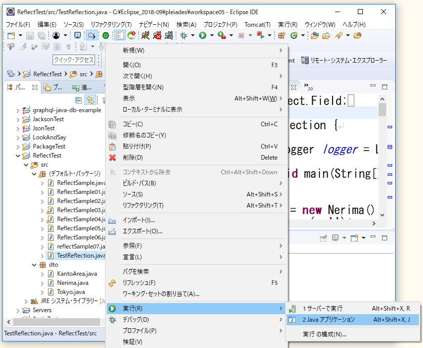Image resolution: width=423 pixels, height=348 pixels.
Task: Open the ファイル(F) menu in the menu bar
Action: pos(18,25)
